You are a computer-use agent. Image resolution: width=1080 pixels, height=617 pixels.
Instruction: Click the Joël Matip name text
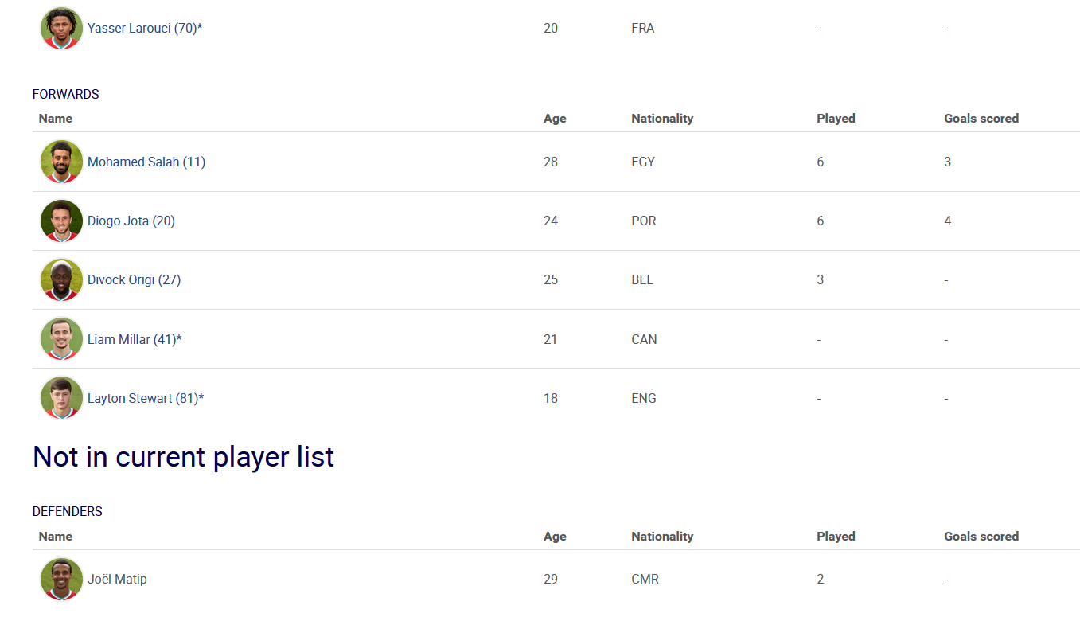pyautogui.click(x=117, y=579)
